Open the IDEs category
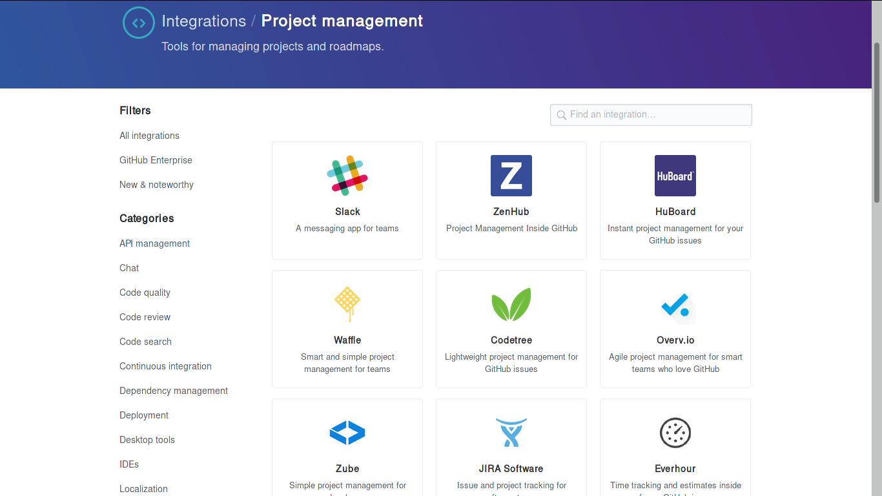882x496 pixels. pos(129,464)
